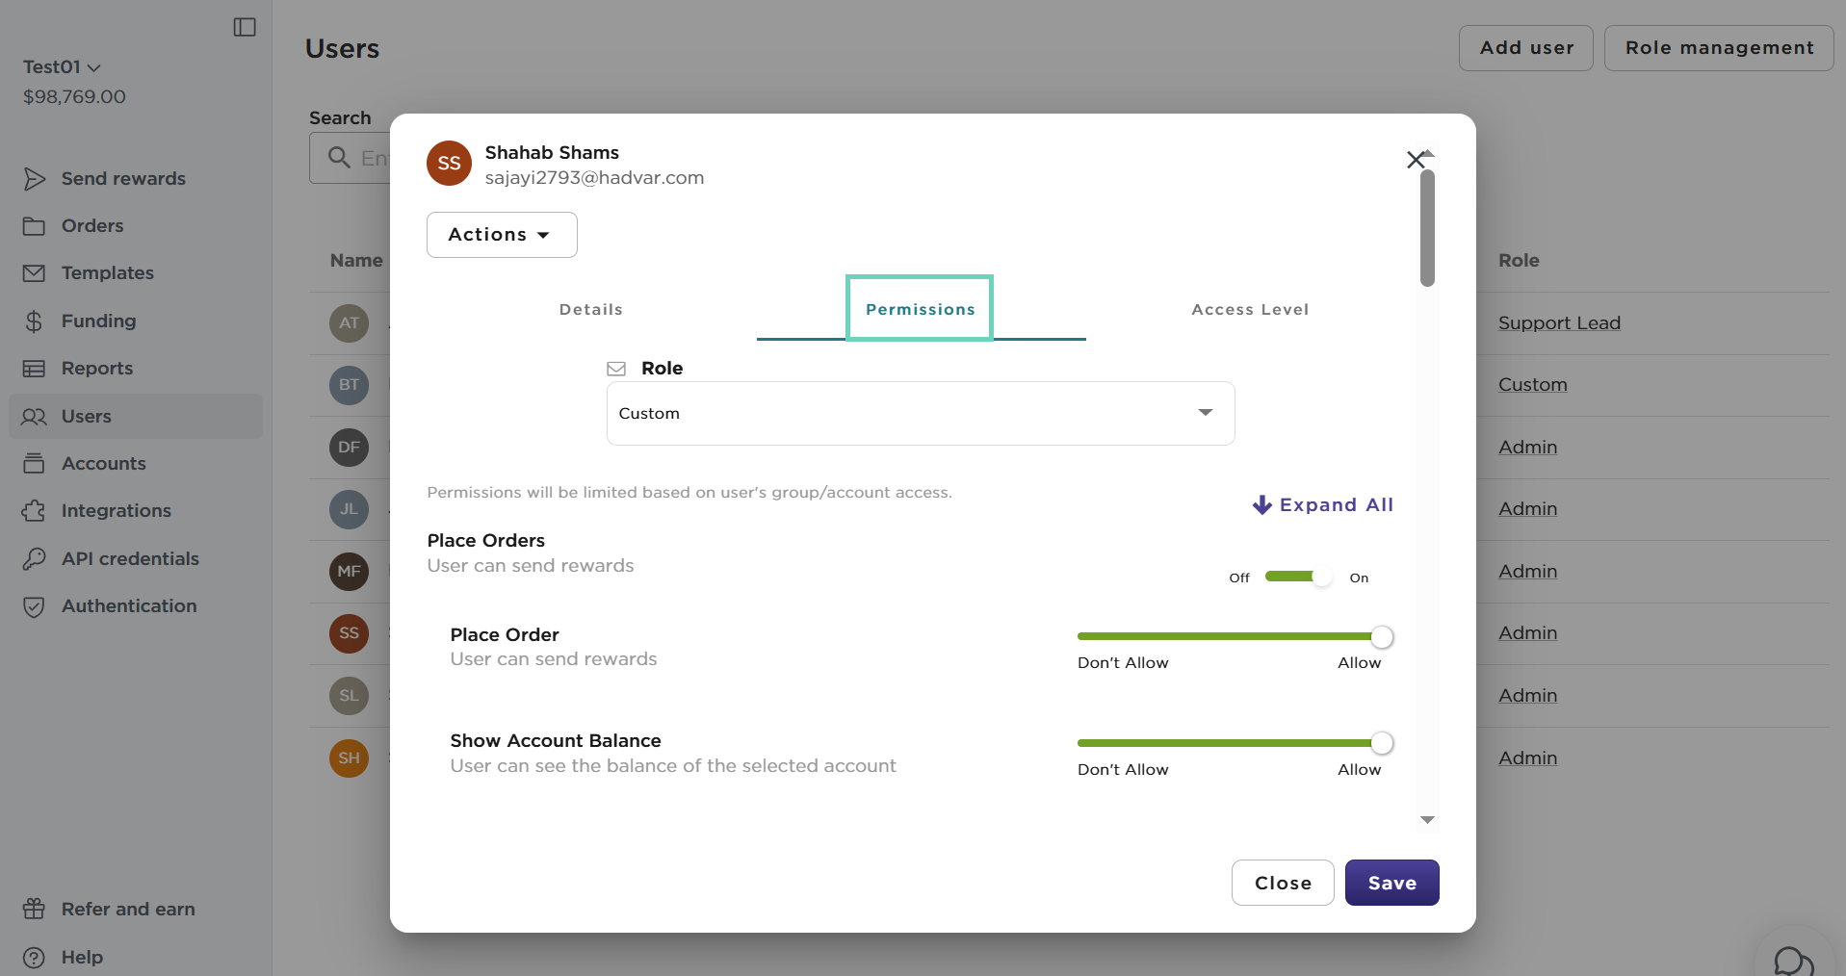The image size is (1846, 976).
Task: Click the Save button
Action: point(1391,883)
